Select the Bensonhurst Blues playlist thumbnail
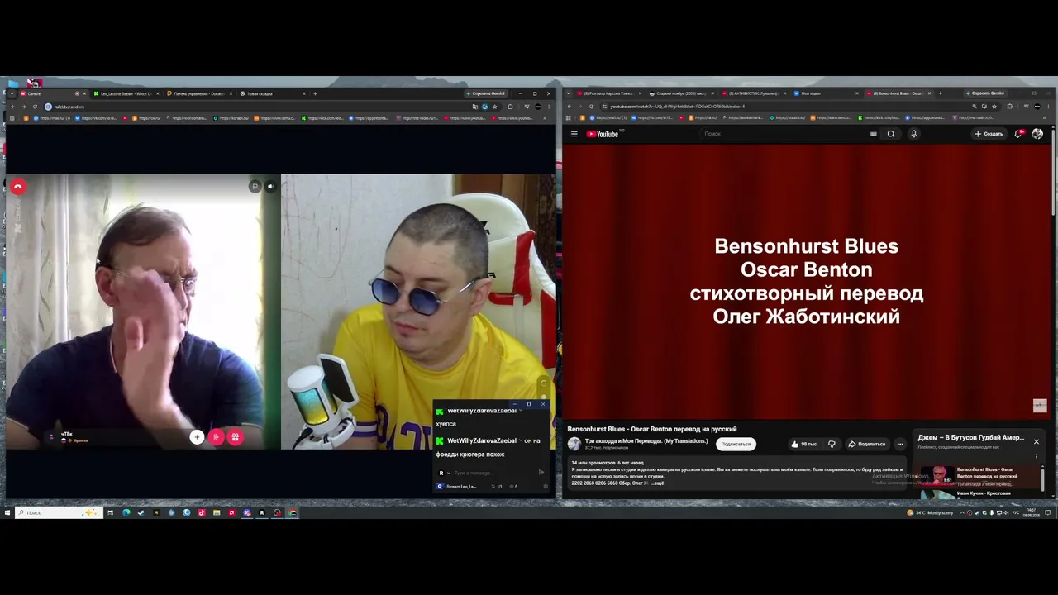Screen dimensions: 1058x595 coord(937,475)
